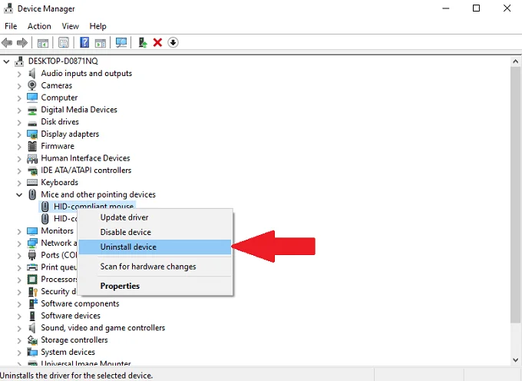Click the black down-arrow circle toolbar icon
The image size is (522, 381).
pos(173,42)
